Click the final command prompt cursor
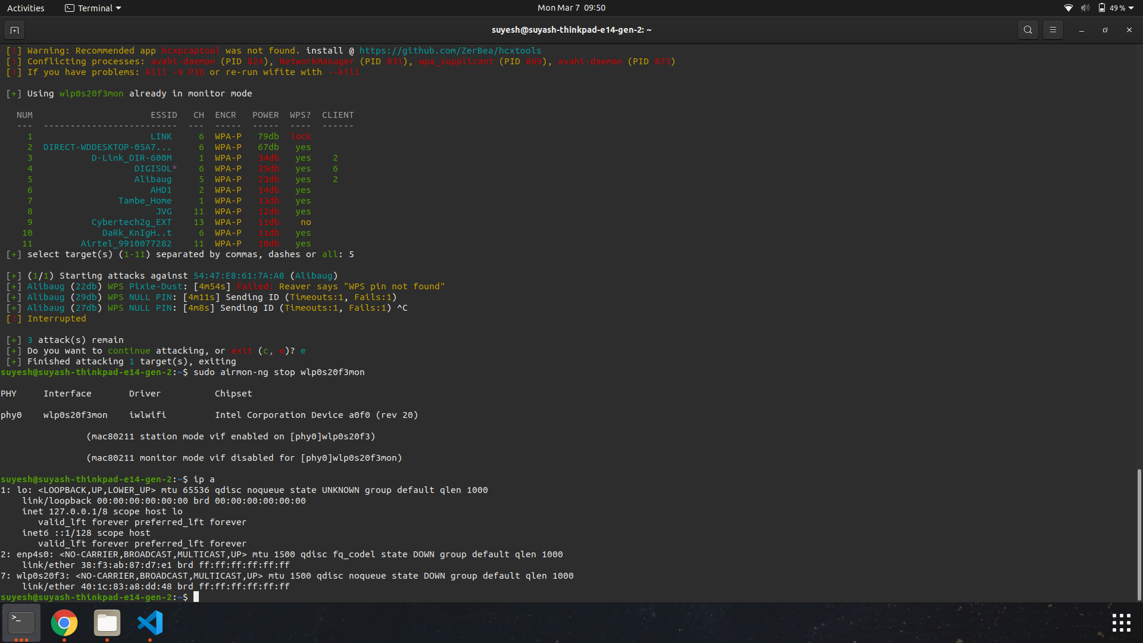 [196, 597]
